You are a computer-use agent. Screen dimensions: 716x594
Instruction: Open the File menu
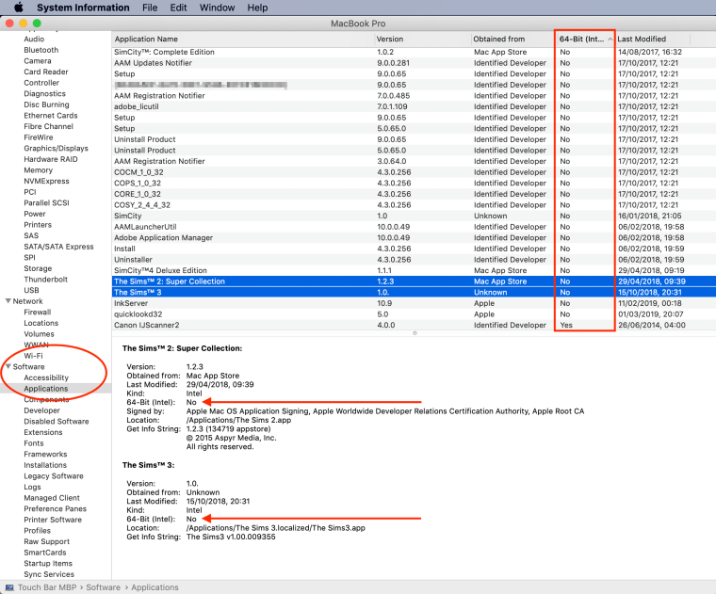coord(150,8)
